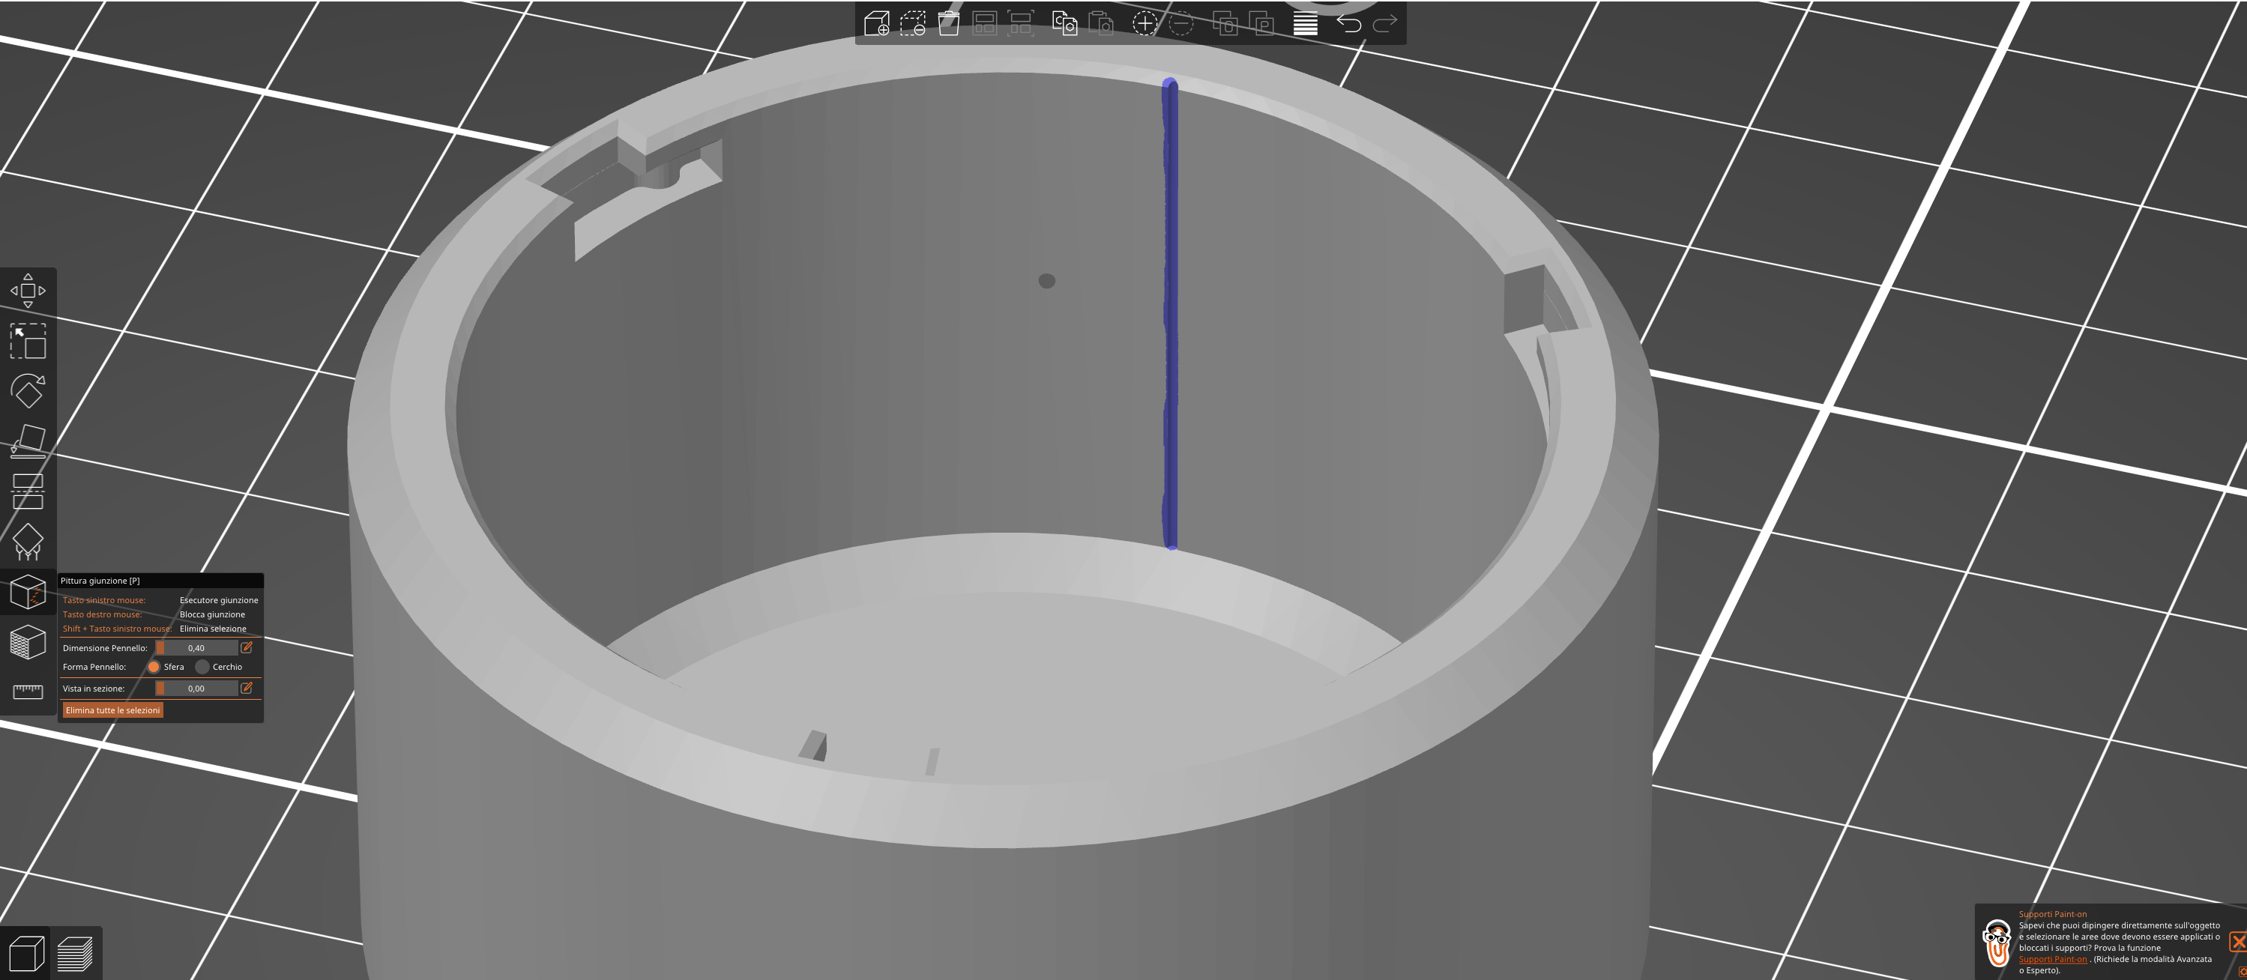Click the Tasto destro mouse label
The width and height of the screenshot is (2247, 980).
click(x=102, y=614)
